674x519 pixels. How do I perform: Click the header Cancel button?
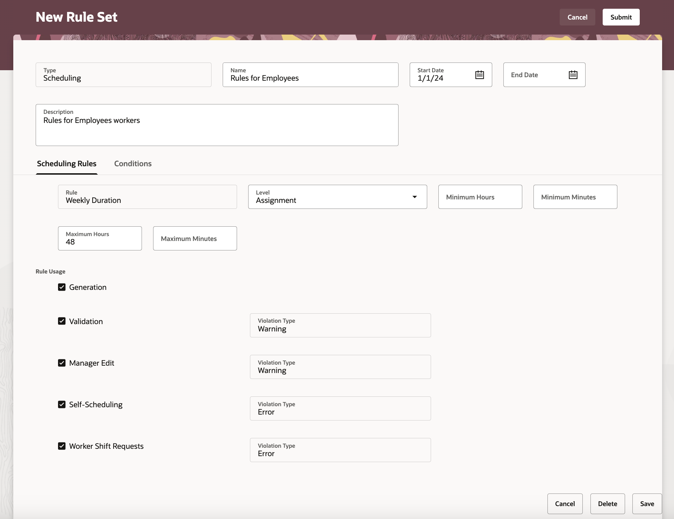(577, 17)
